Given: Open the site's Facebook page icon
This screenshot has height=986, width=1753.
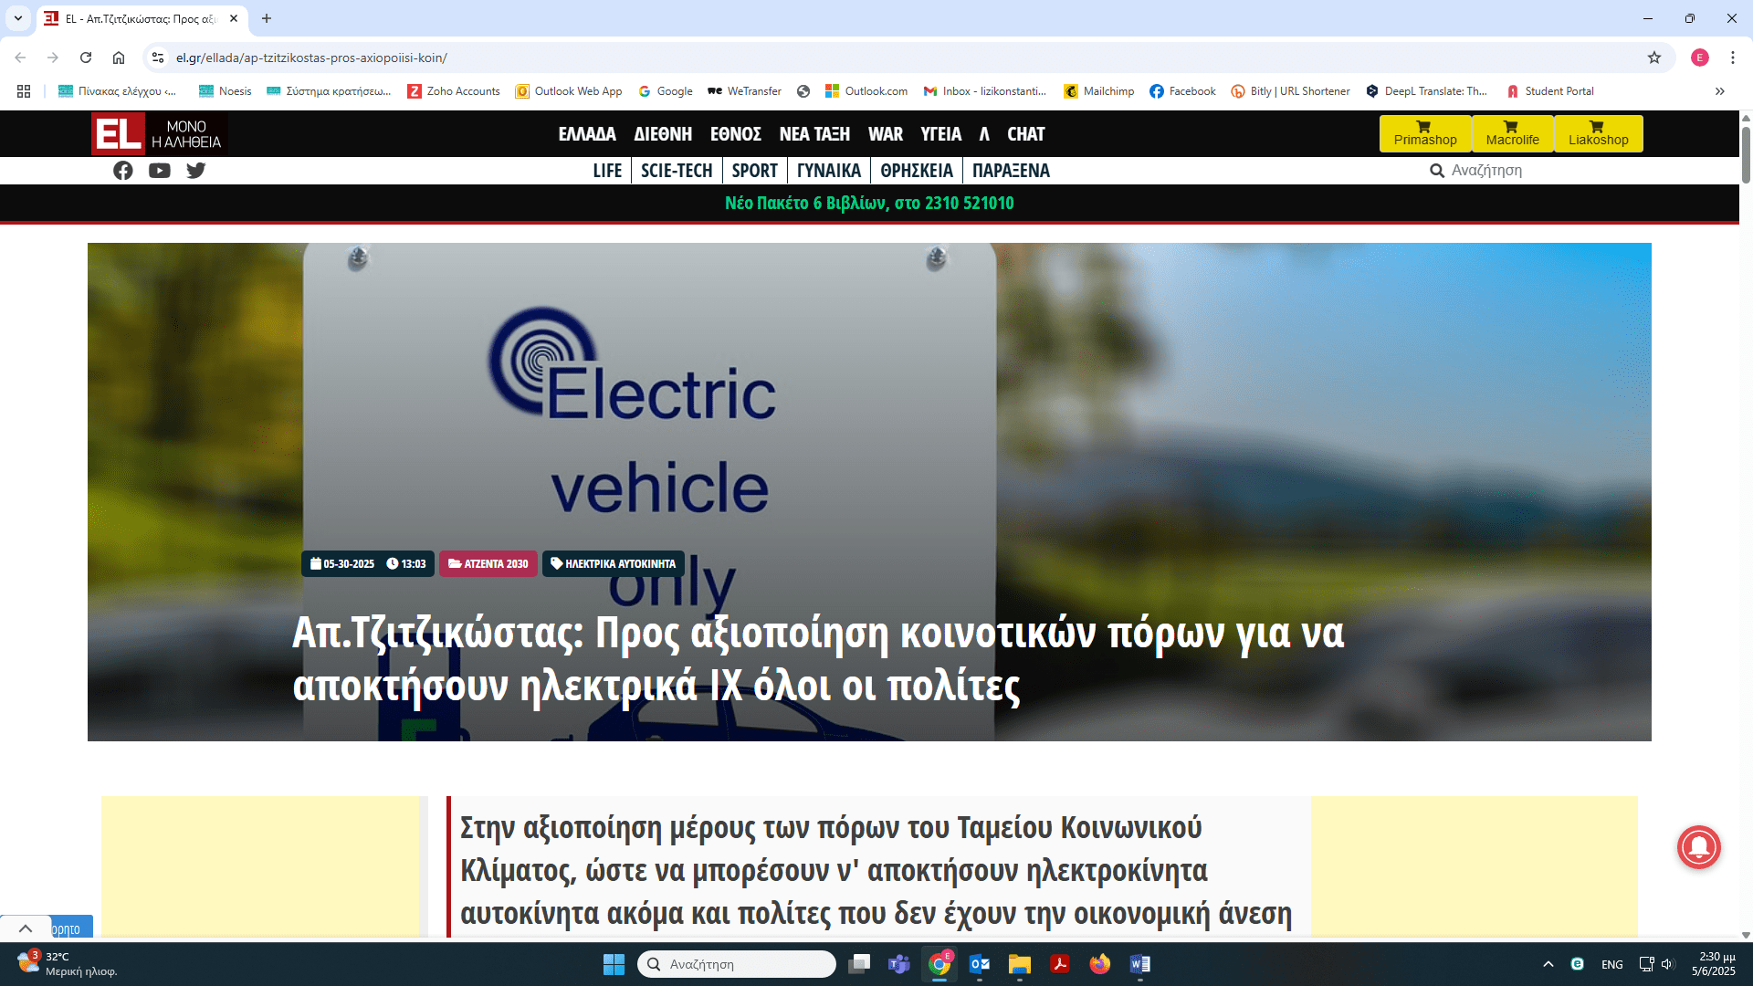Looking at the screenshot, I should [123, 171].
